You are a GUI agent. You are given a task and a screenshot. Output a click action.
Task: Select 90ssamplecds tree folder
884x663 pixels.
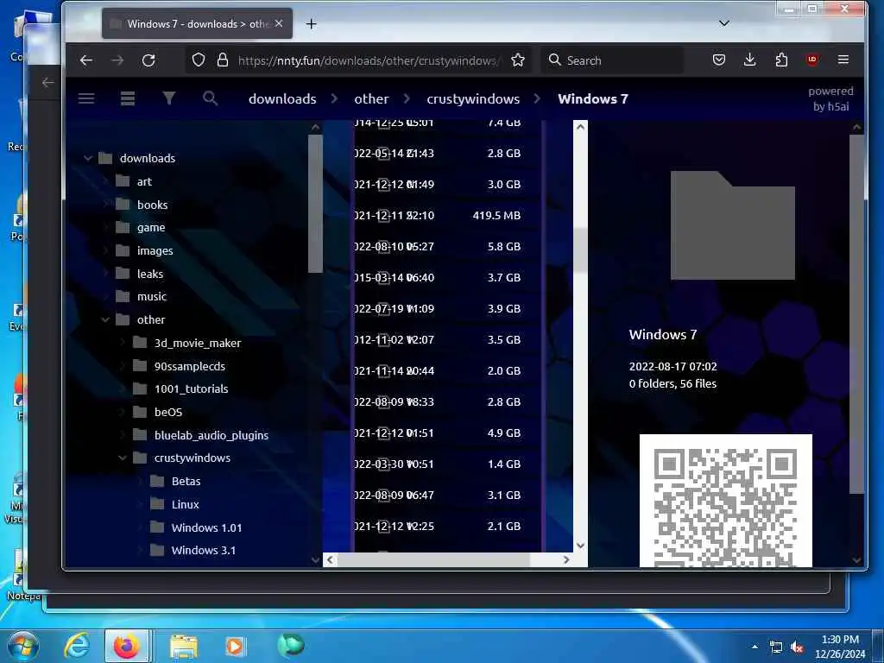click(x=189, y=366)
